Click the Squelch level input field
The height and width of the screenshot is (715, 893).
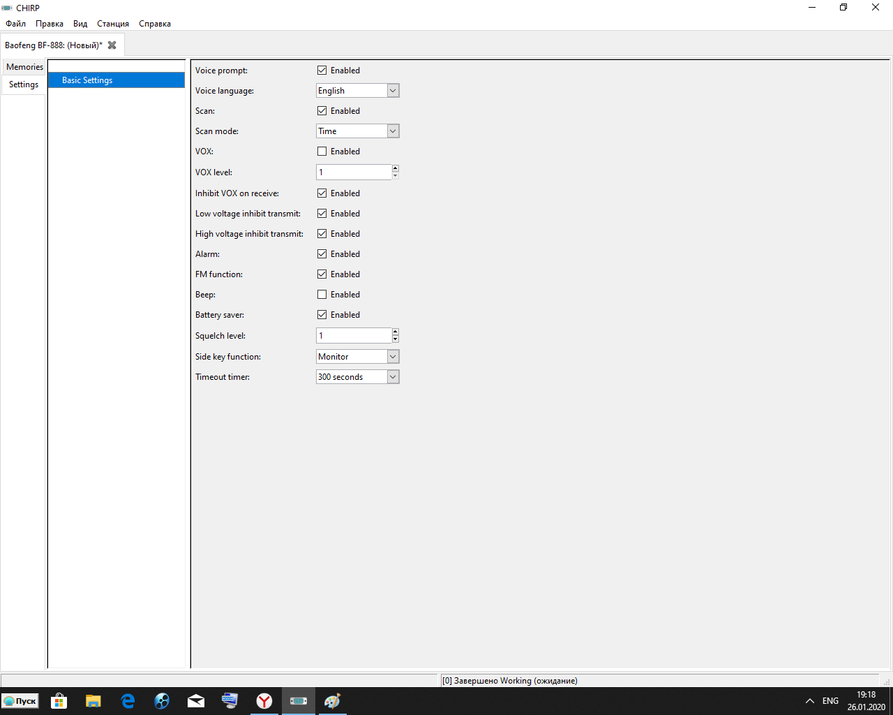[354, 336]
